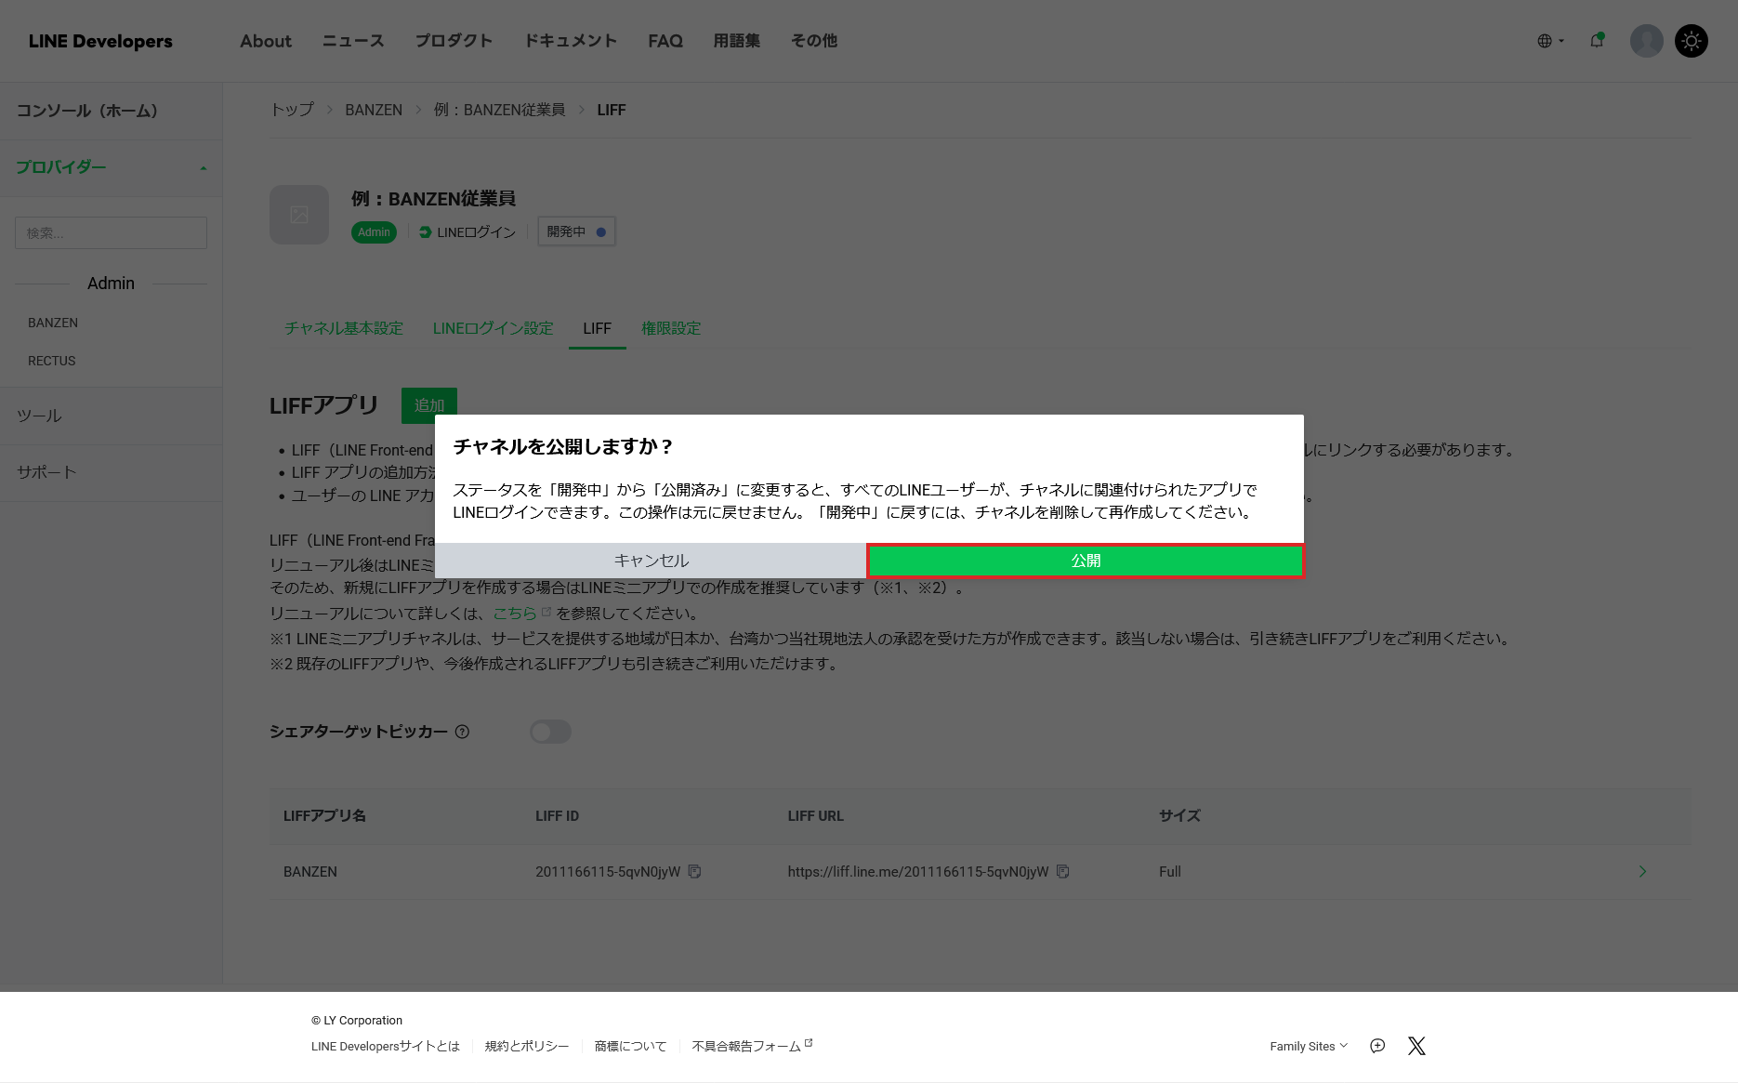Click the LIFF ID column header
The height and width of the screenshot is (1083, 1738).
coord(557,816)
